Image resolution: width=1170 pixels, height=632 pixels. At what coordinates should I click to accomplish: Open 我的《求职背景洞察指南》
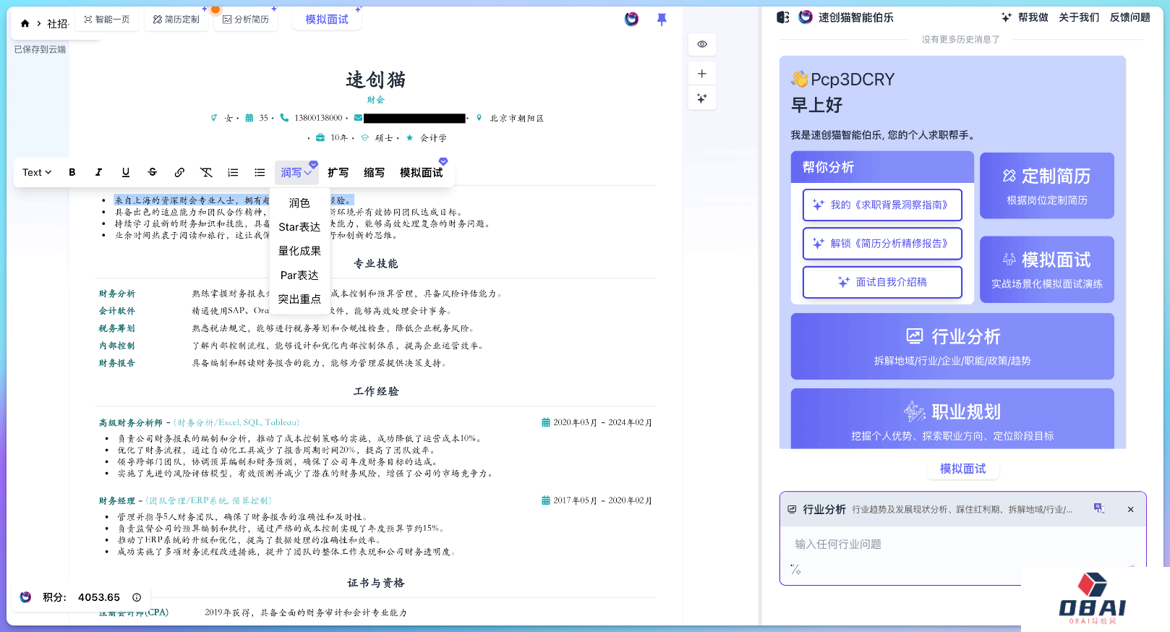coord(881,205)
